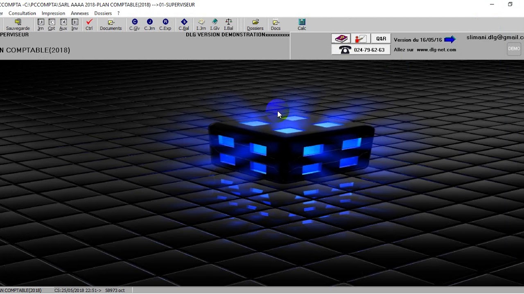Image resolution: width=524 pixels, height=294 pixels.
Task: Click the phone number 024-79-62-63 button
Action: point(361,50)
